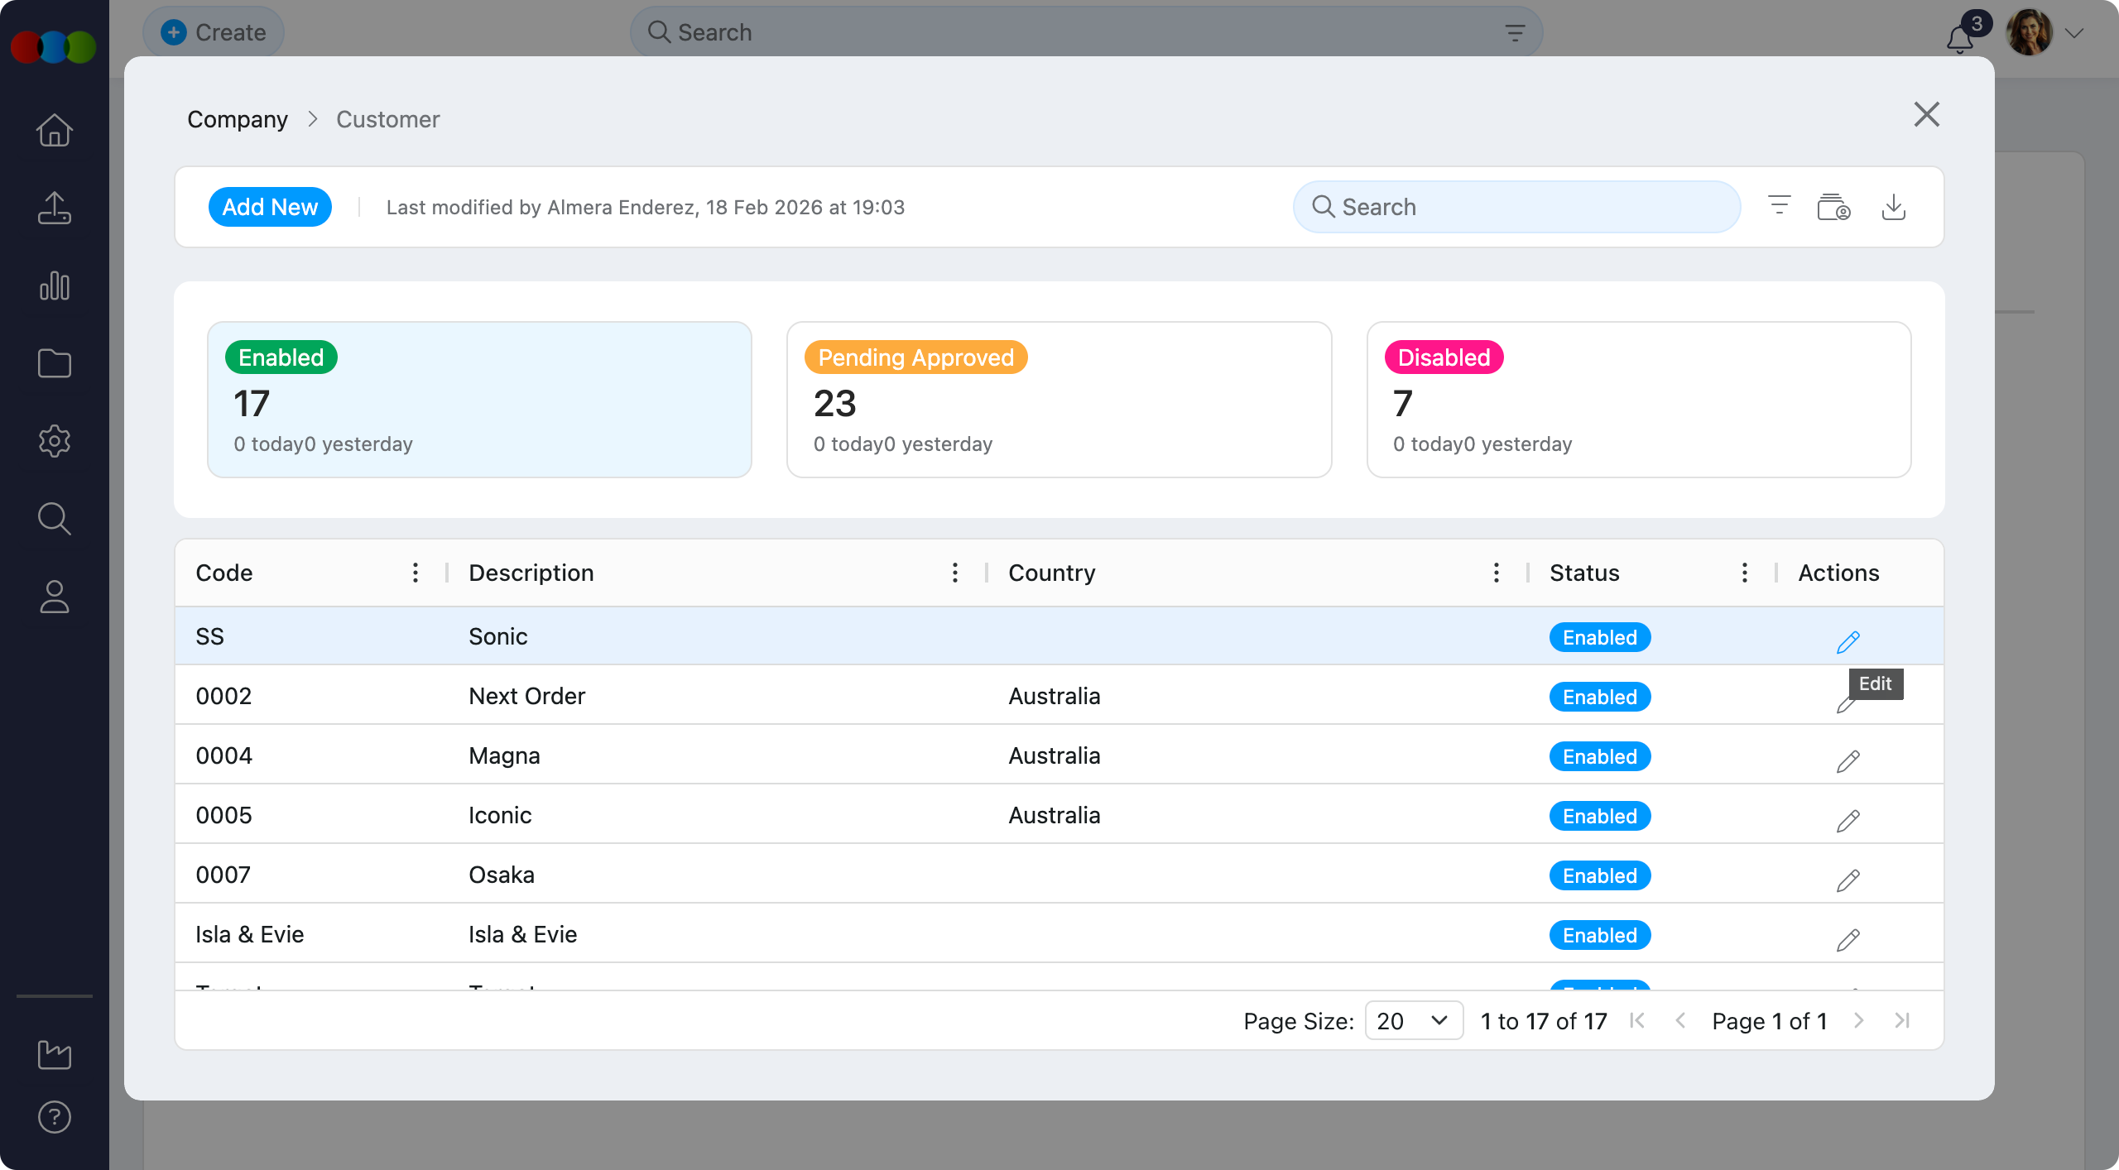Select the Enabled status card
The width and height of the screenshot is (2119, 1170).
point(479,400)
